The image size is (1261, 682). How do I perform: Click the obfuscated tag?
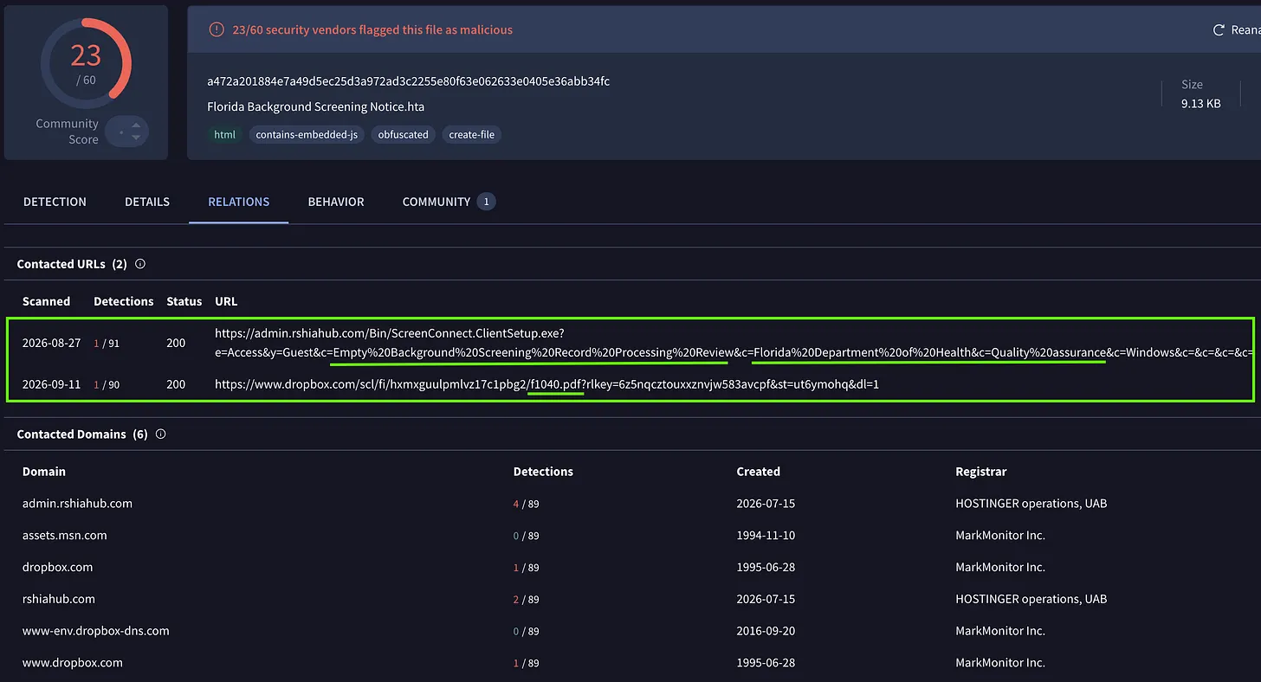pos(404,134)
